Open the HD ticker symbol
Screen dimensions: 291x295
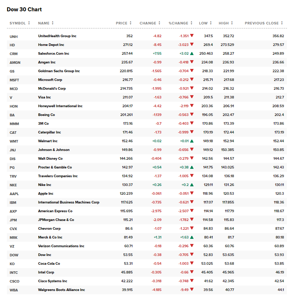tap(12, 45)
